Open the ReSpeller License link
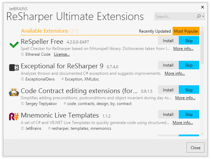This screenshot has width=211, height=159. pos(62,54)
